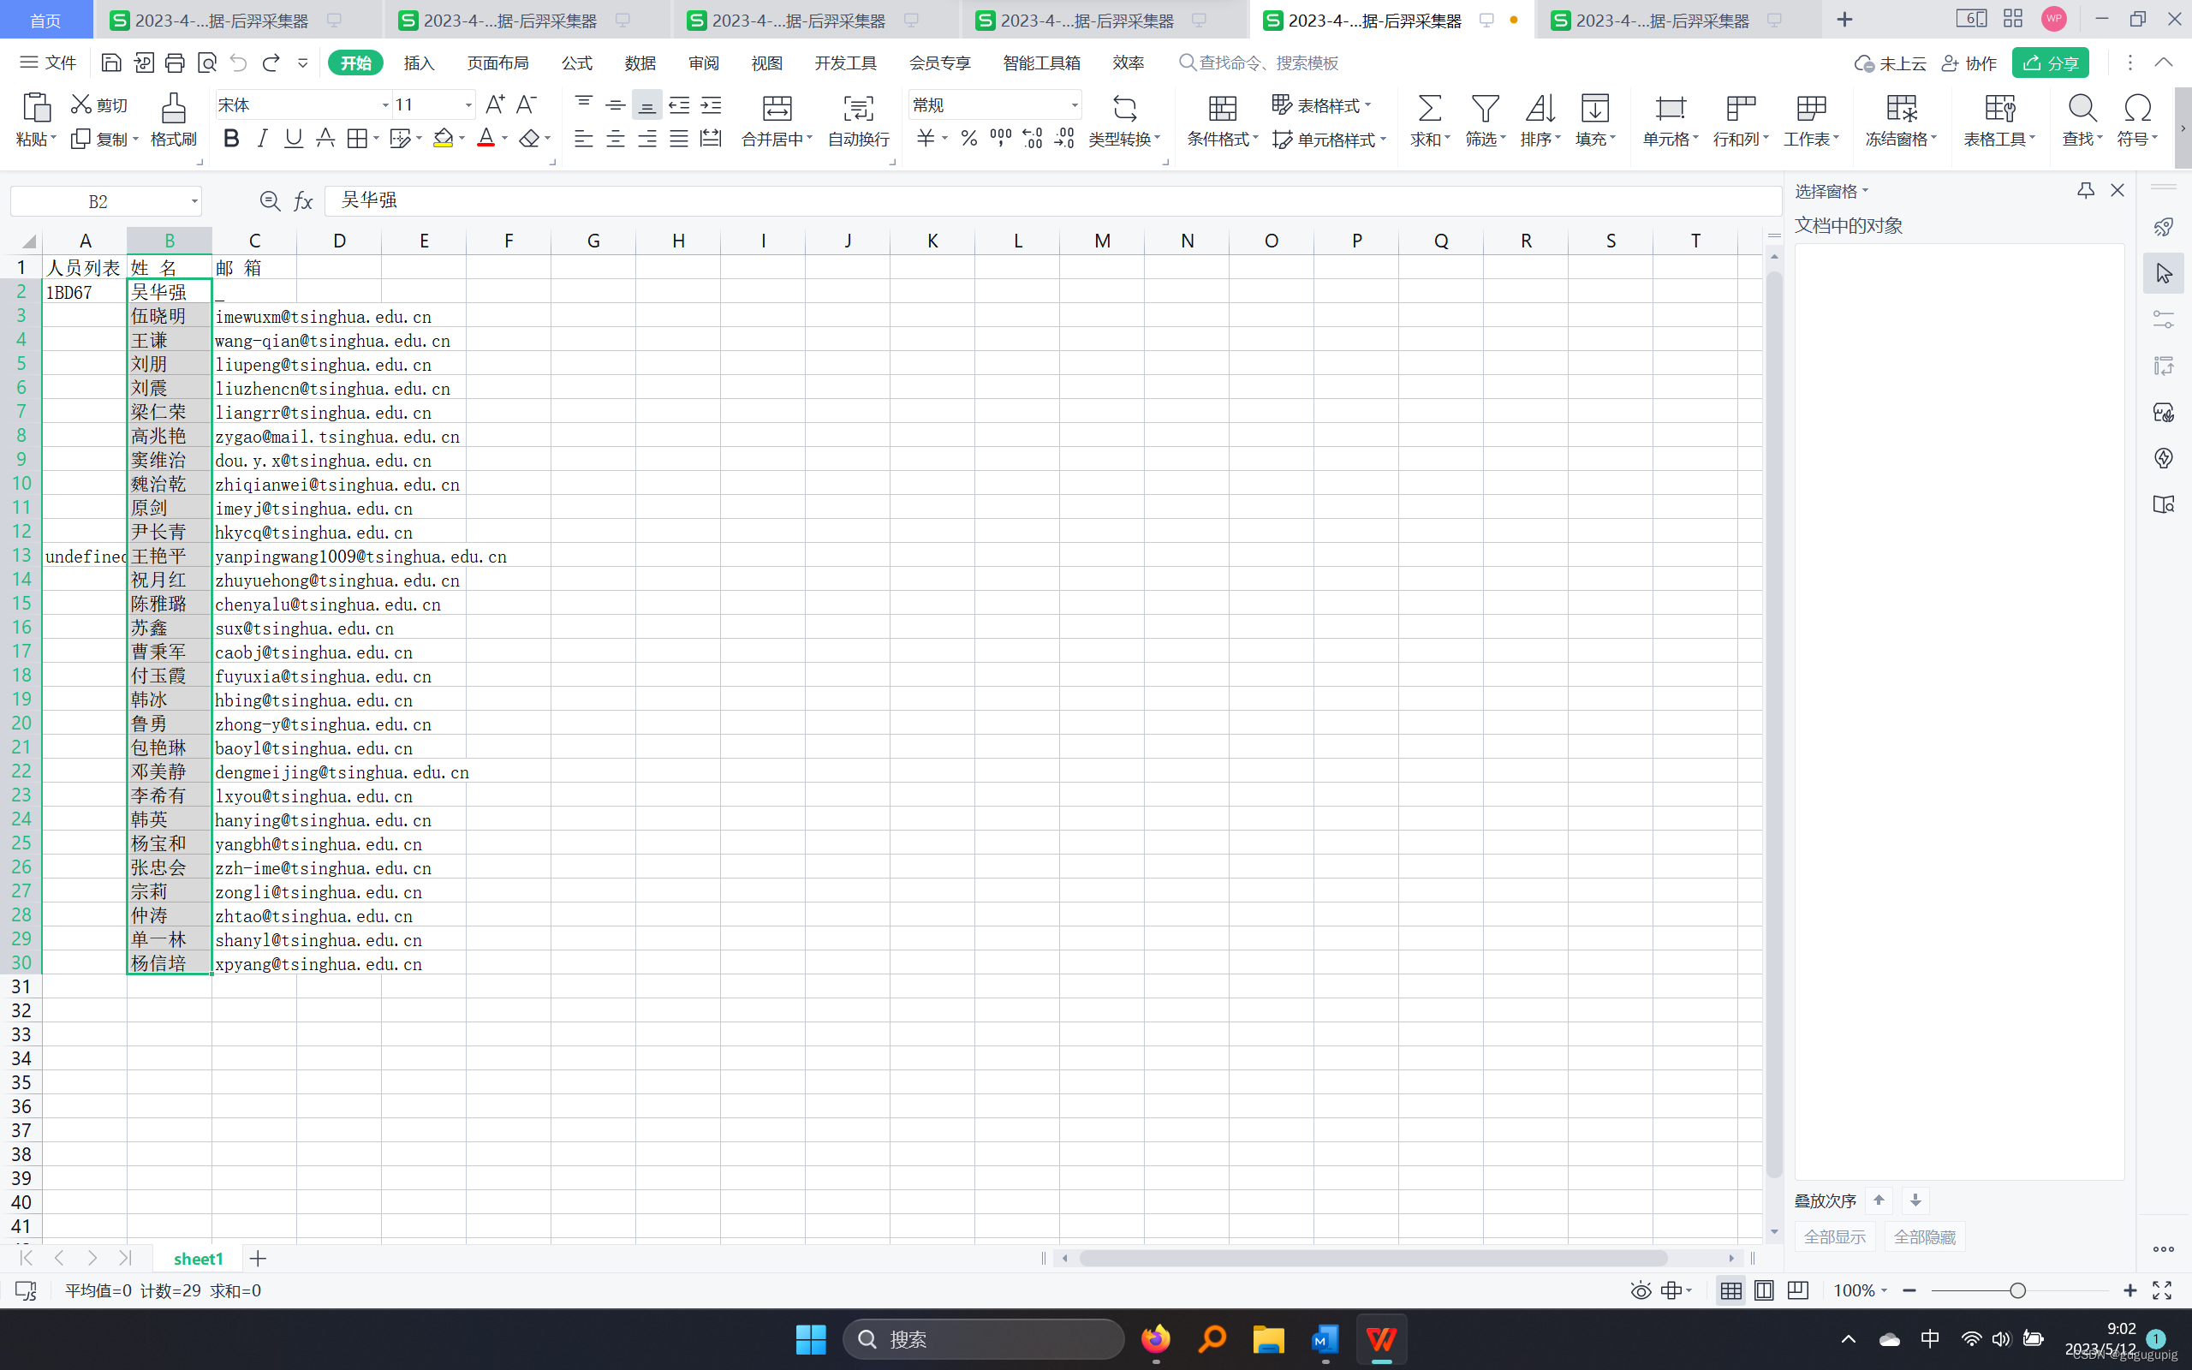Click the Filter (筛选) funnel icon
The height and width of the screenshot is (1370, 2192).
(1484, 109)
